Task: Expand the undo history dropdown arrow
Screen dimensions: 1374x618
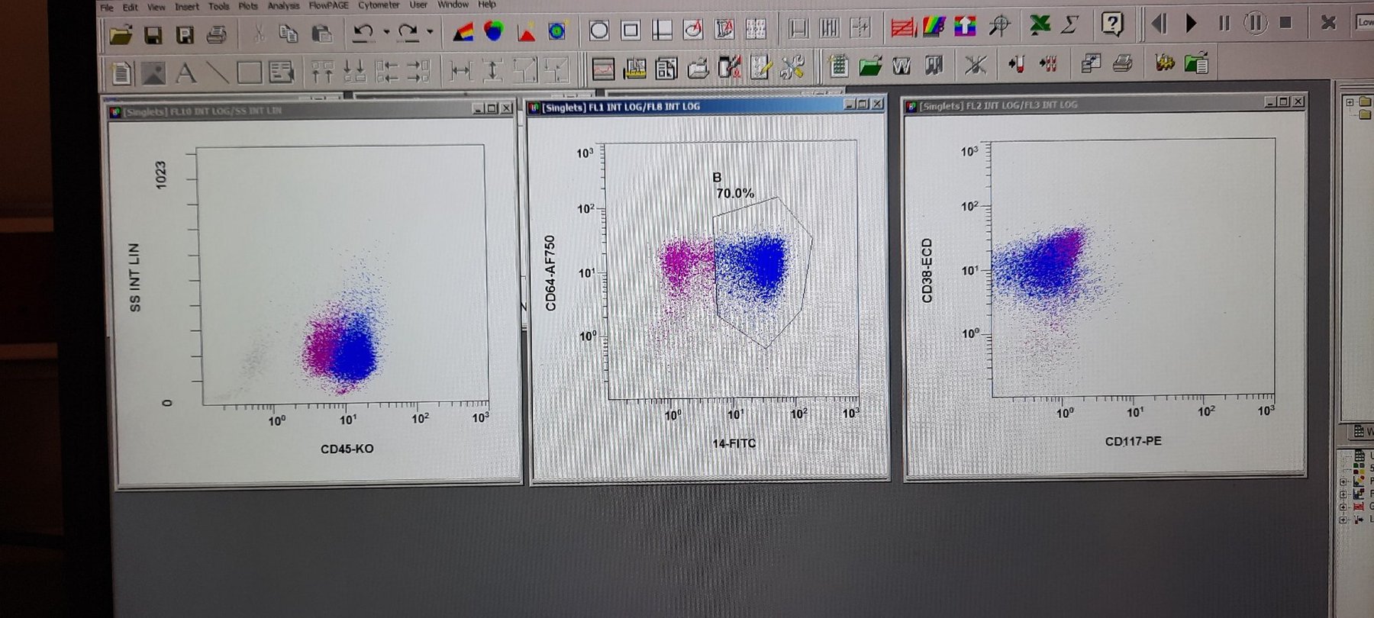Action: tap(386, 32)
